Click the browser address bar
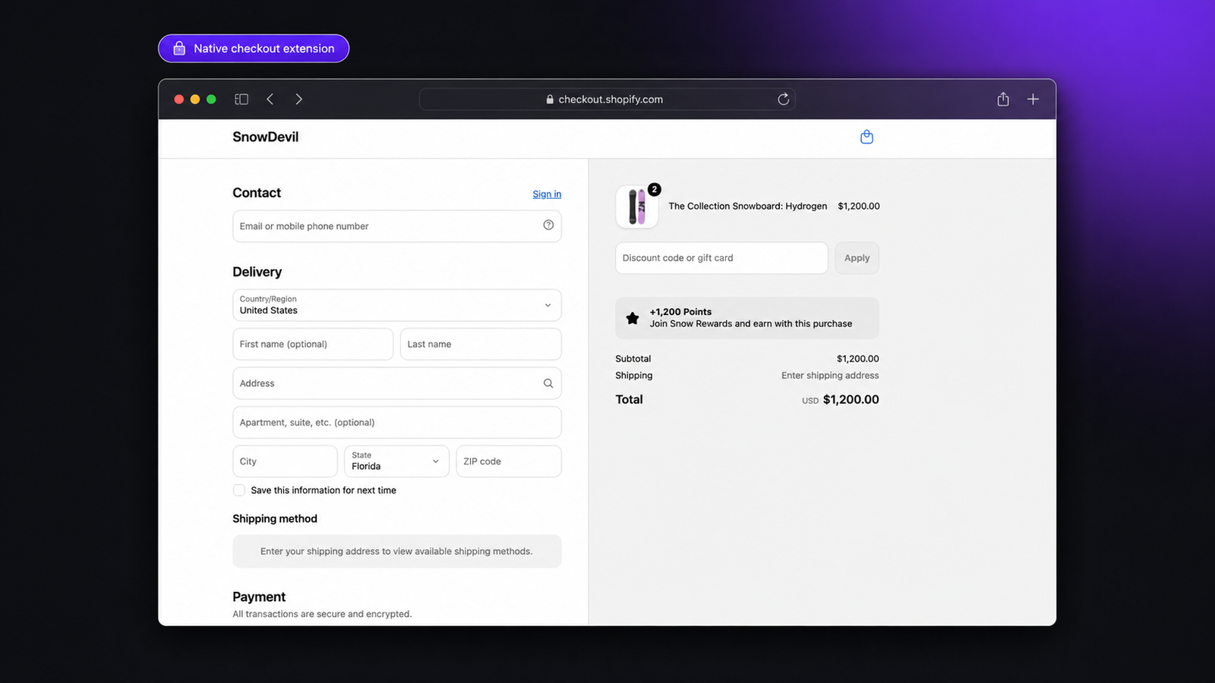Viewport: 1215px width, 683px height. [607, 99]
